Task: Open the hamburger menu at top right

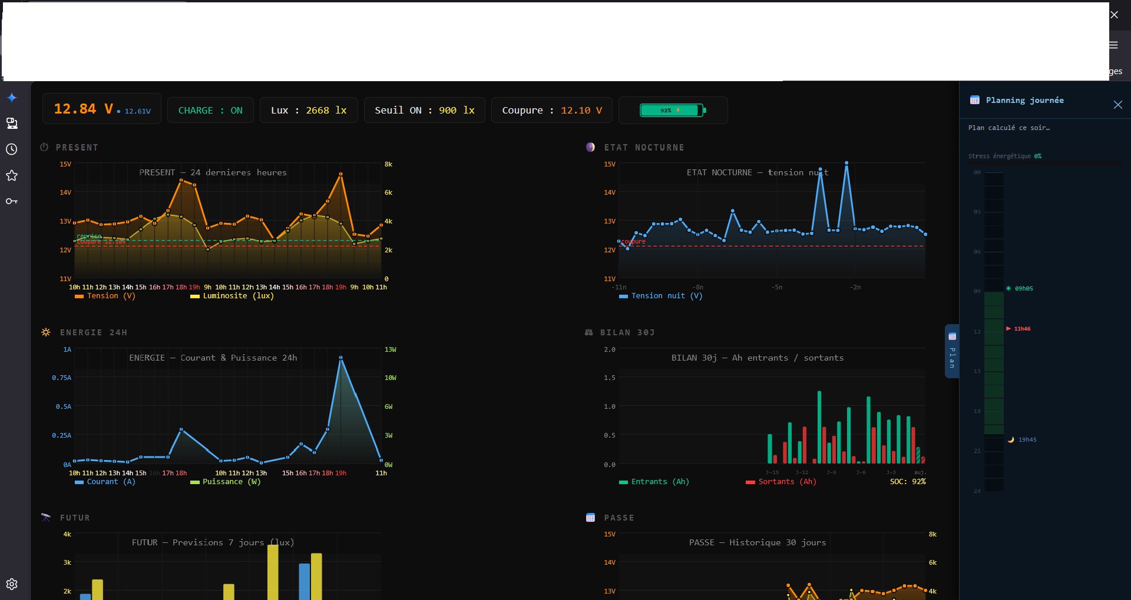Action: (1113, 45)
